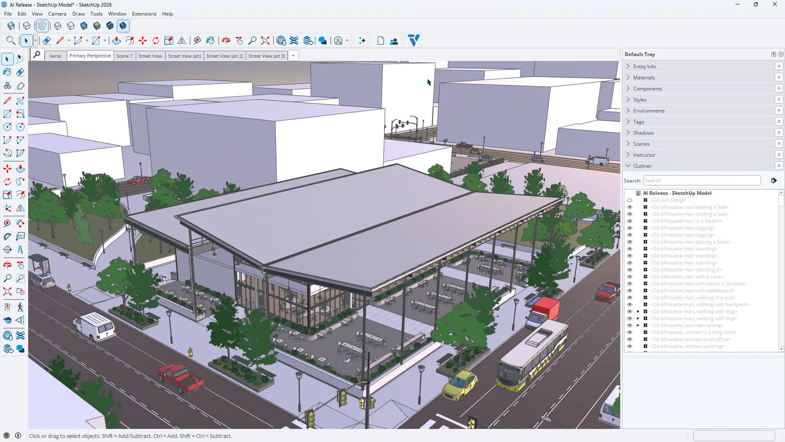This screenshot has width=785, height=442.
Task: Hide the silhouette woman pointing item
Action: [x=629, y=346]
